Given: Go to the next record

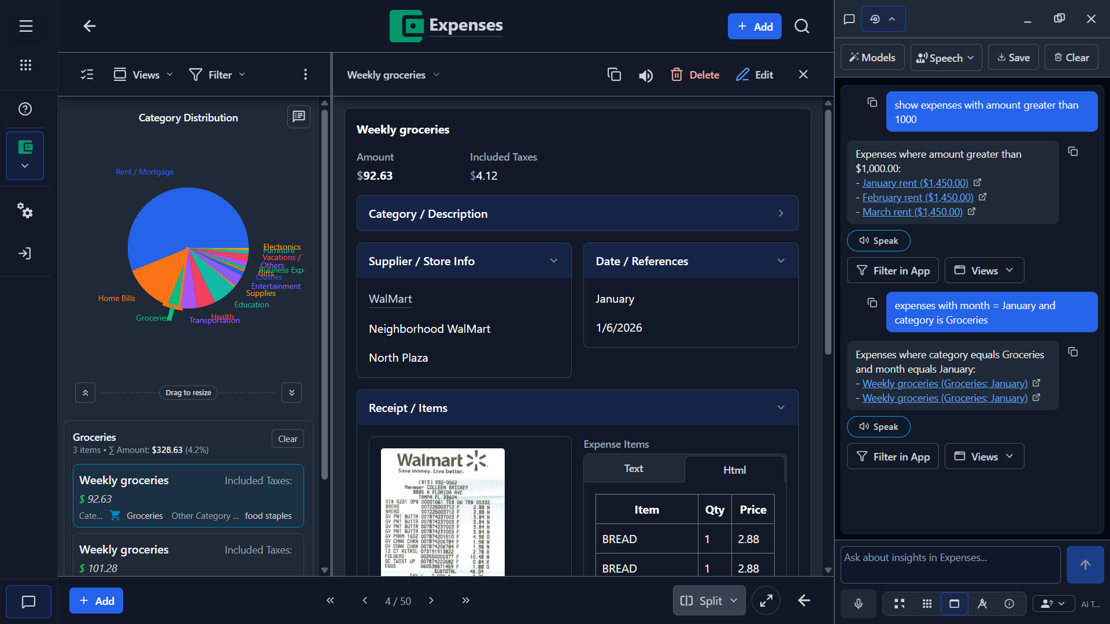Looking at the screenshot, I should (x=431, y=600).
